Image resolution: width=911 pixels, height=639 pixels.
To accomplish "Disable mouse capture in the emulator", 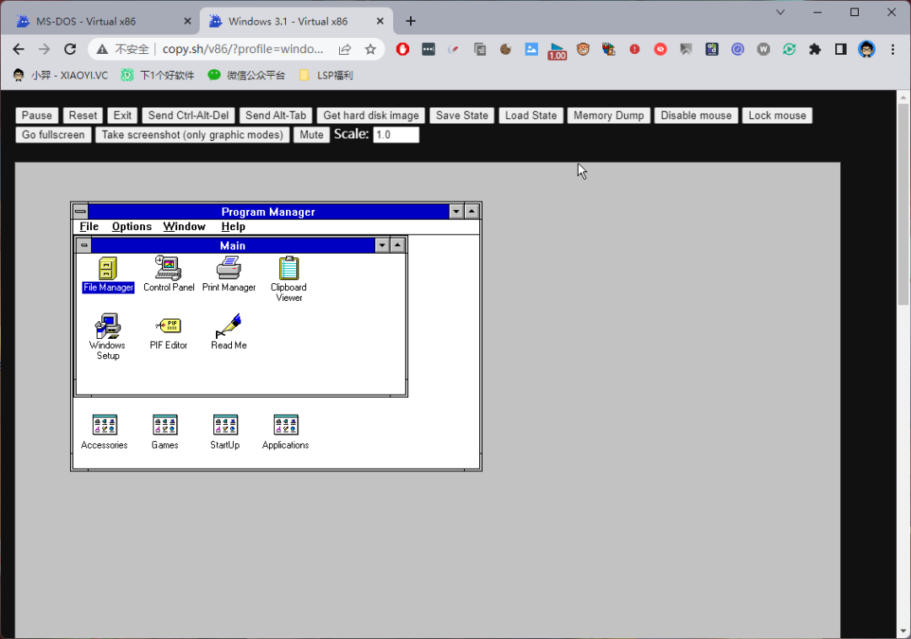I will pos(696,115).
